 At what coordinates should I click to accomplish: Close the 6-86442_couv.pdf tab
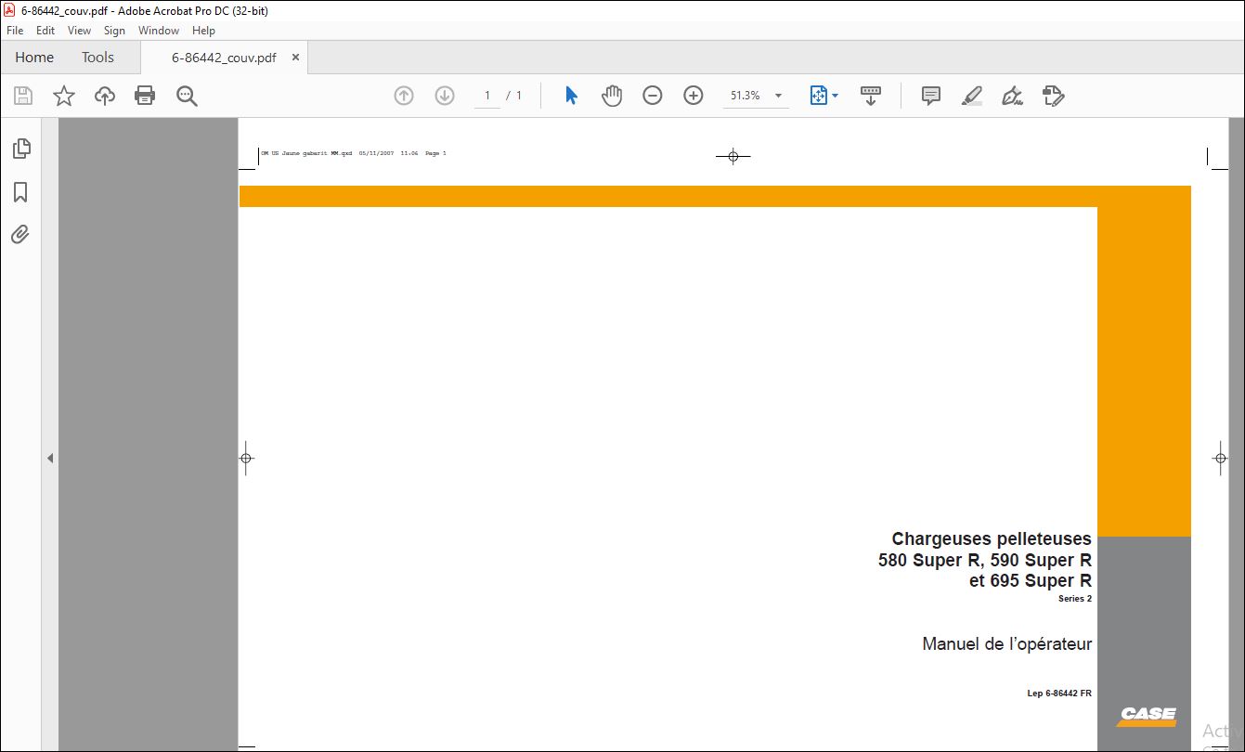coord(295,58)
